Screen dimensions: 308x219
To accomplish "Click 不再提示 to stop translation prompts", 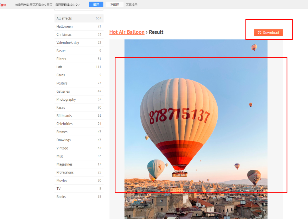I will click(131, 5).
